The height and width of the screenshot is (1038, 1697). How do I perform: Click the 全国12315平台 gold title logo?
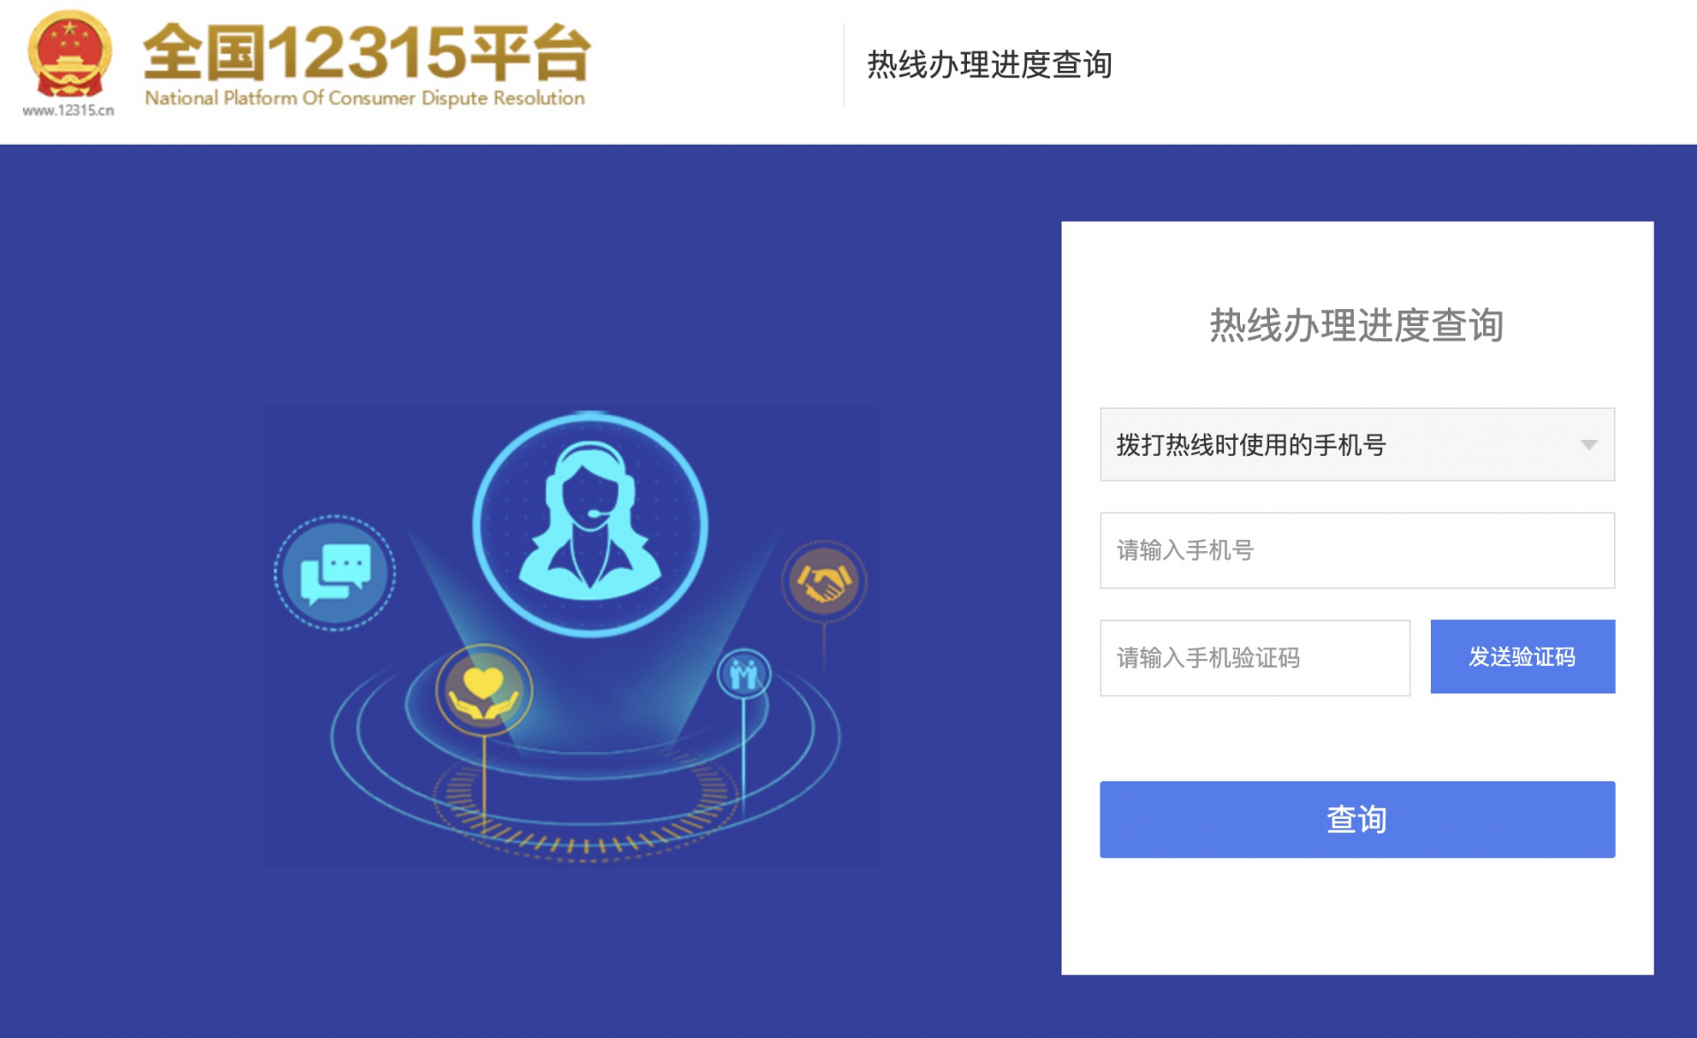coord(366,52)
